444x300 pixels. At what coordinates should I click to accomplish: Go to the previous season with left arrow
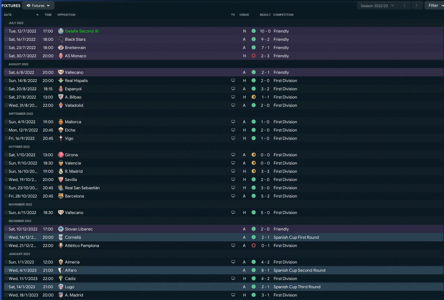(x=404, y=6)
